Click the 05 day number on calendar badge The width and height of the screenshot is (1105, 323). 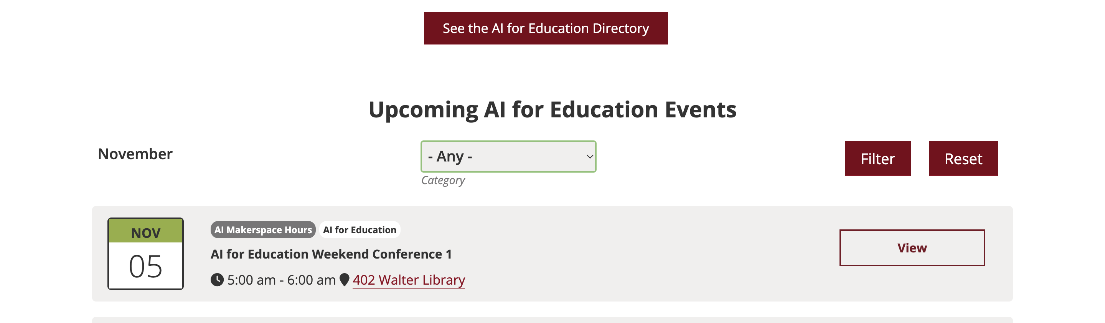145,266
